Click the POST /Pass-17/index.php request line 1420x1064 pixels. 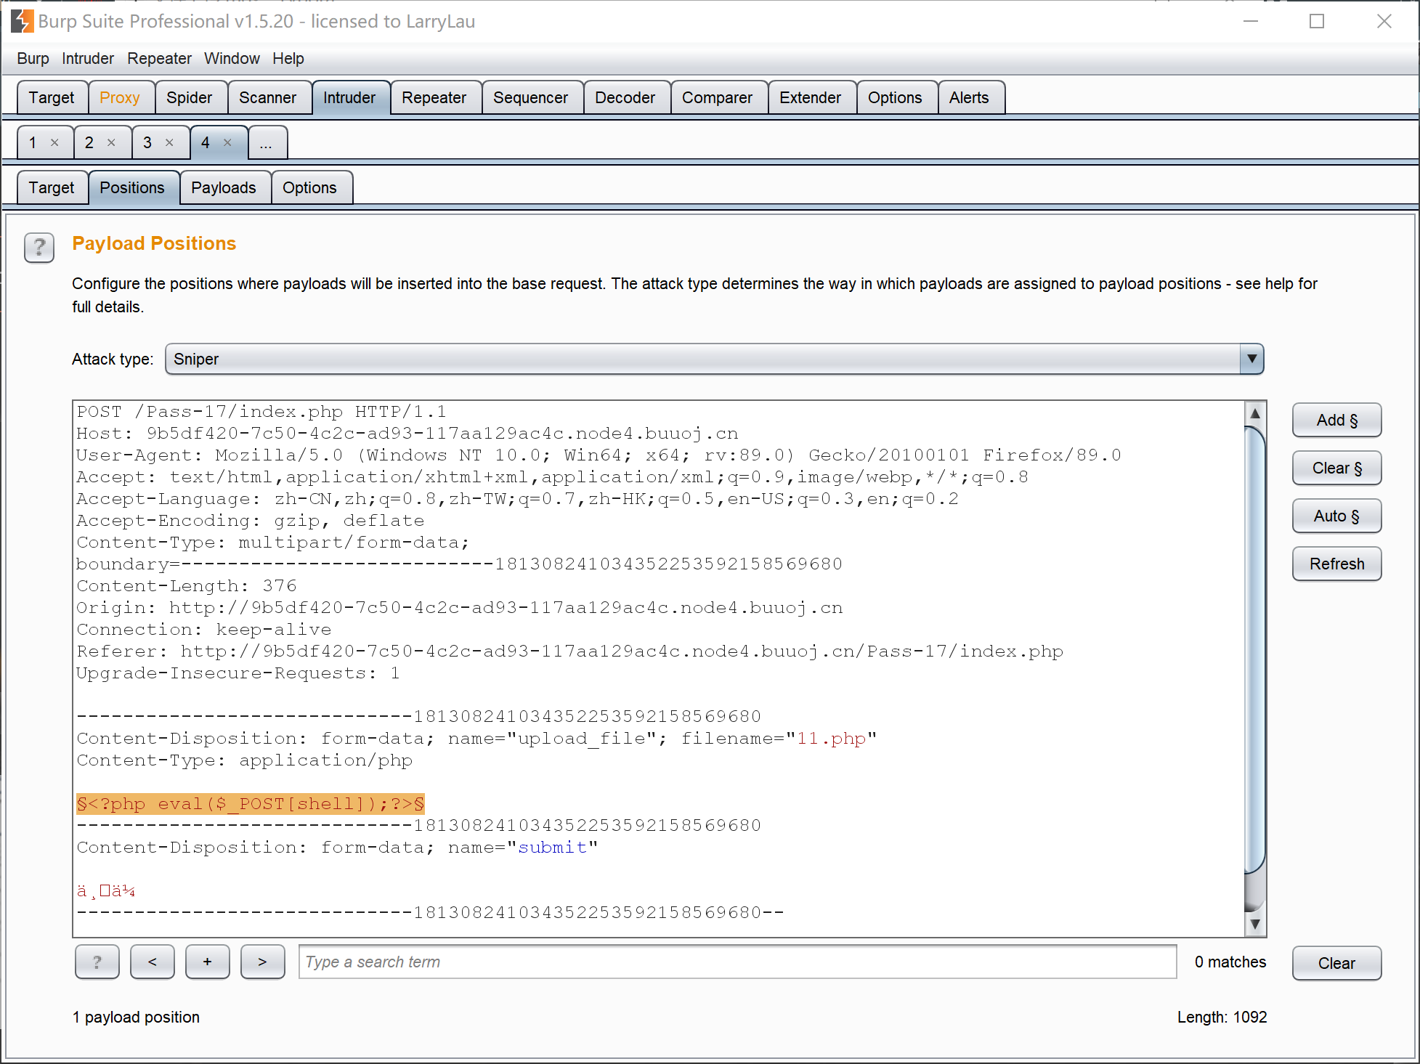pos(261,412)
